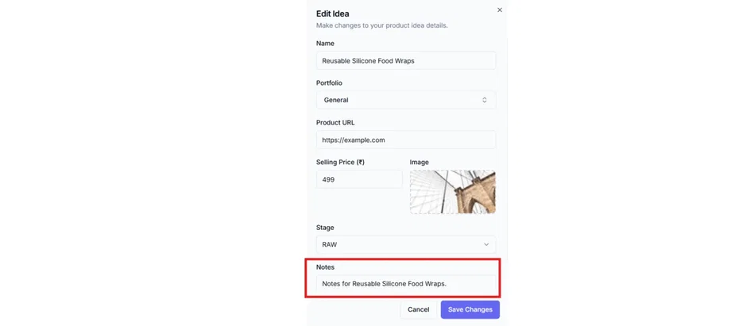731x326 pixels.
Task: Focus the Name field with Reusable Silicone Food Wraps
Action: [x=405, y=60]
